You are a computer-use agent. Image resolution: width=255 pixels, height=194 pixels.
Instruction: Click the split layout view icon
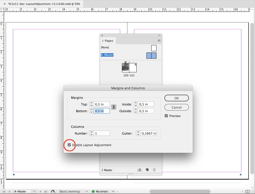click(x=248, y=192)
